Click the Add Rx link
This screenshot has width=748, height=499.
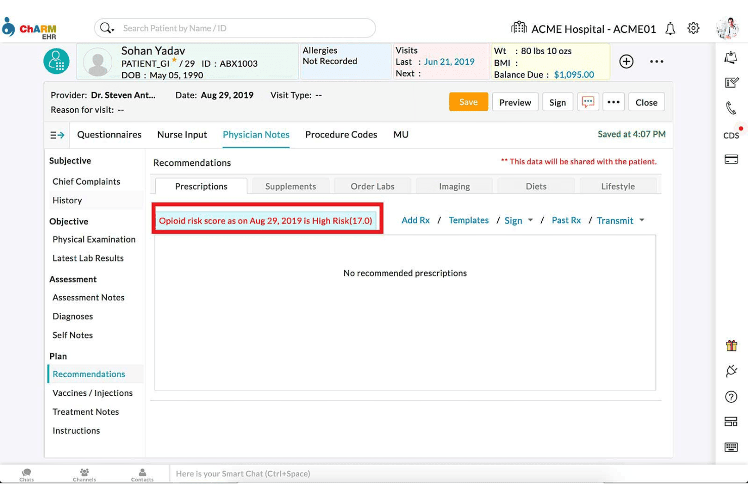(415, 220)
